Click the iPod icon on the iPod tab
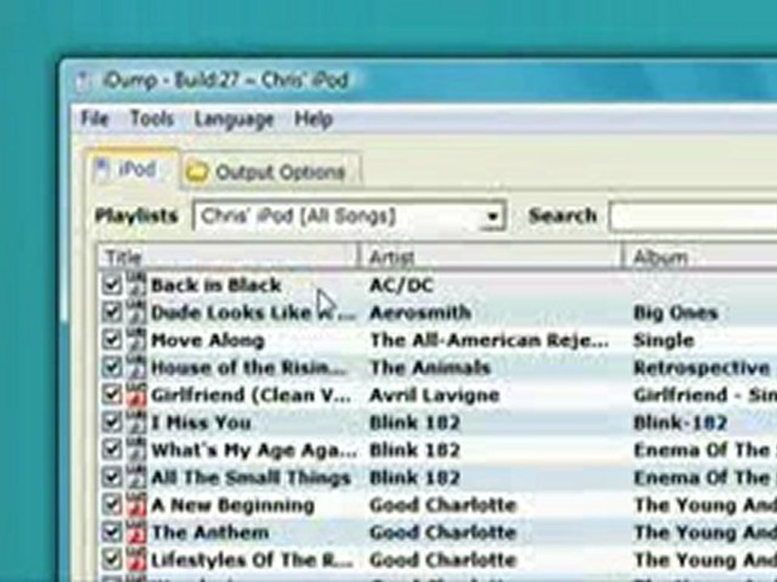This screenshot has width=777, height=582. (103, 169)
